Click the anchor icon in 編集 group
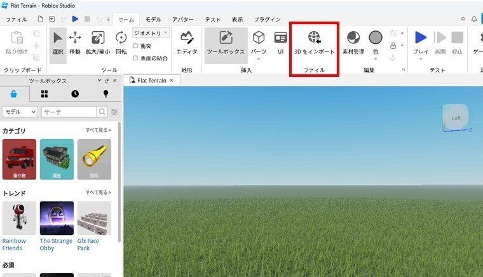483x277 pixels. pos(393,58)
